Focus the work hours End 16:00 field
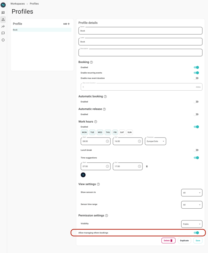208x253 pixels. click(128, 141)
